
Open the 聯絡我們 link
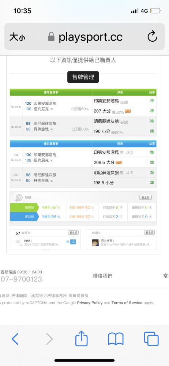click(102, 276)
